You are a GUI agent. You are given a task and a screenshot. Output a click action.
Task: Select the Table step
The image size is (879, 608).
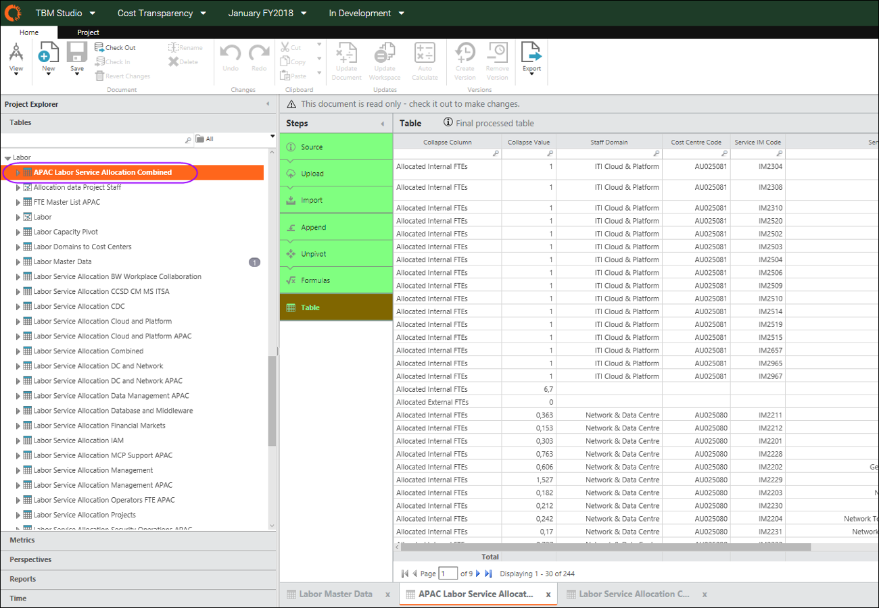pyautogui.click(x=336, y=307)
